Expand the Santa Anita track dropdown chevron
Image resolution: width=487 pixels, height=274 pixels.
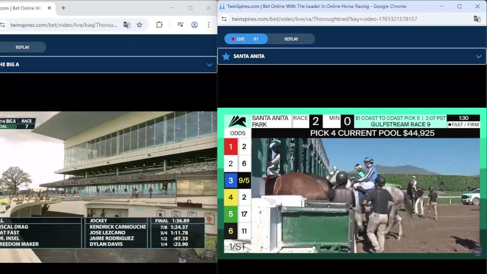479,56
